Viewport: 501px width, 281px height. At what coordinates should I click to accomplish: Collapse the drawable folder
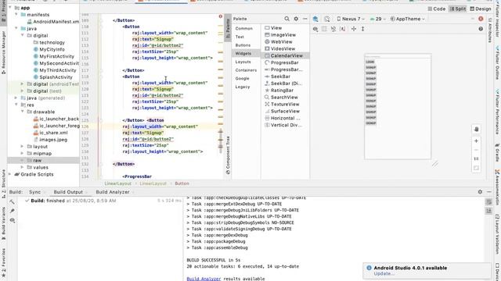23,112
